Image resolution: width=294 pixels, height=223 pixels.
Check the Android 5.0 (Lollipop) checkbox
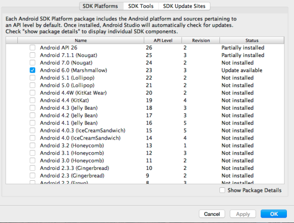(33, 85)
